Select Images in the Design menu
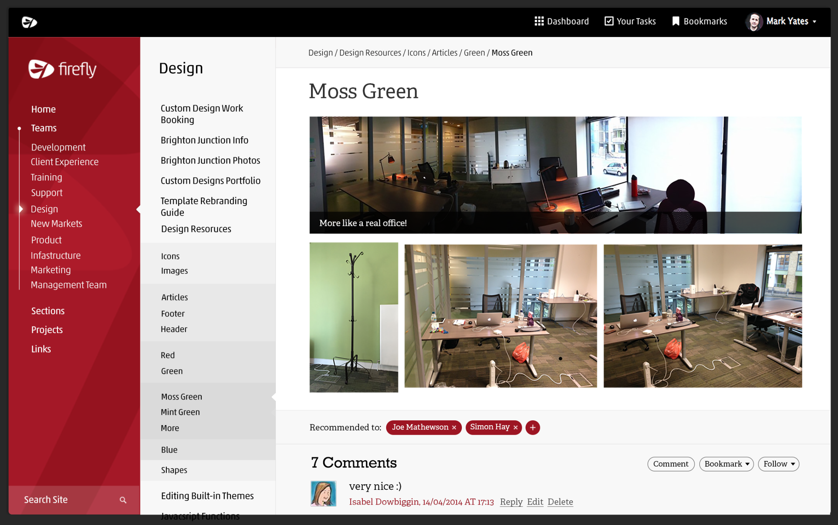The height and width of the screenshot is (525, 838). click(x=175, y=271)
